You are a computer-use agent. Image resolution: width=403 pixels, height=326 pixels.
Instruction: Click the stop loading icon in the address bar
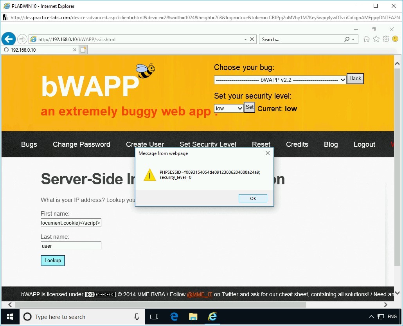(252, 39)
